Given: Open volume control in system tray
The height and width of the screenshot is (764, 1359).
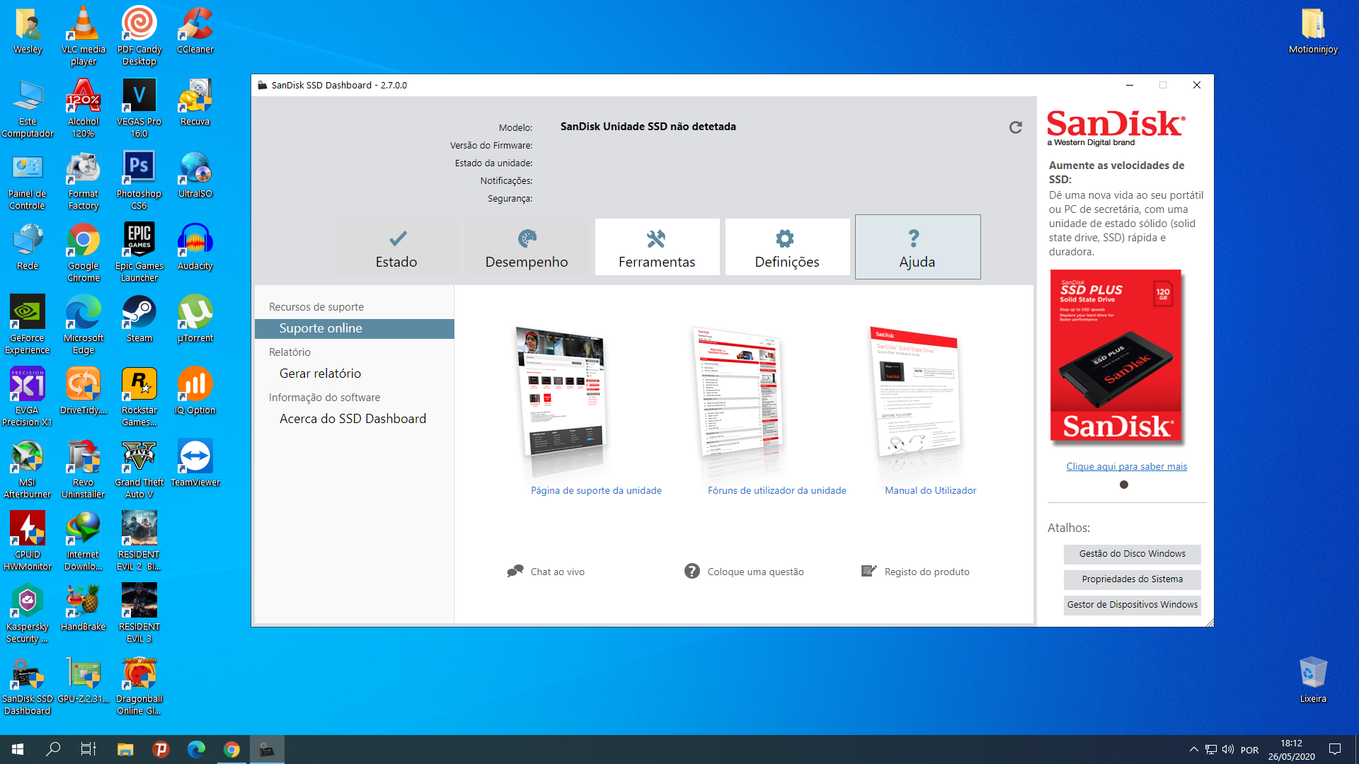Looking at the screenshot, I should [x=1228, y=749].
